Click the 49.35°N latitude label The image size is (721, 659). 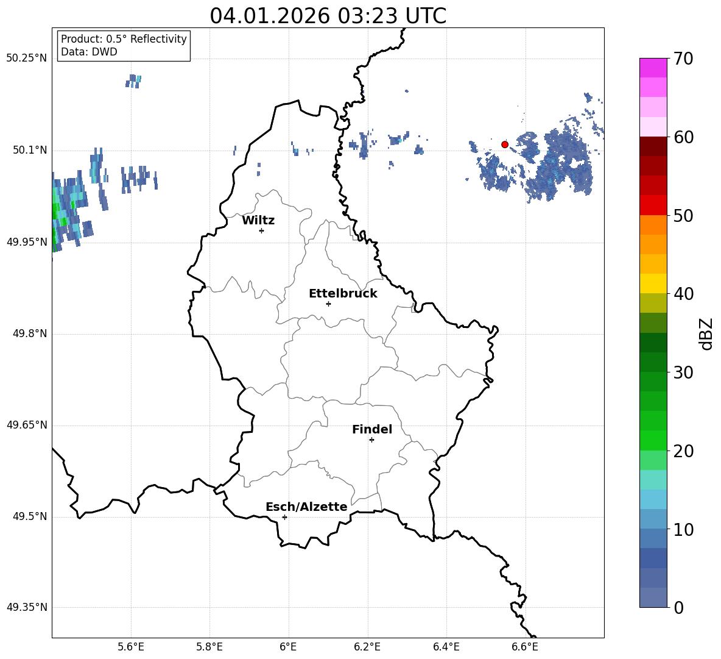(x=27, y=608)
